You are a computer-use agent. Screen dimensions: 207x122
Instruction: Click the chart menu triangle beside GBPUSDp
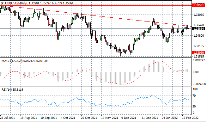[x=3, y=3]
